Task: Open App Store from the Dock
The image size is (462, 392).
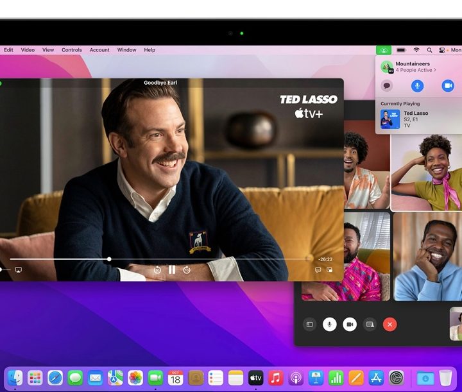Action: [x=376, y=378]
